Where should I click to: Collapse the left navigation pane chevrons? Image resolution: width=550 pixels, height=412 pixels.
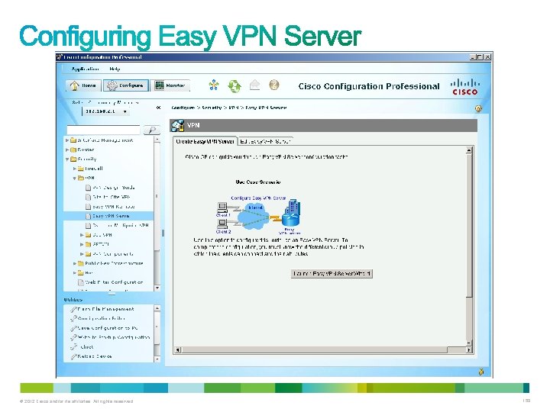coord(159,108)
